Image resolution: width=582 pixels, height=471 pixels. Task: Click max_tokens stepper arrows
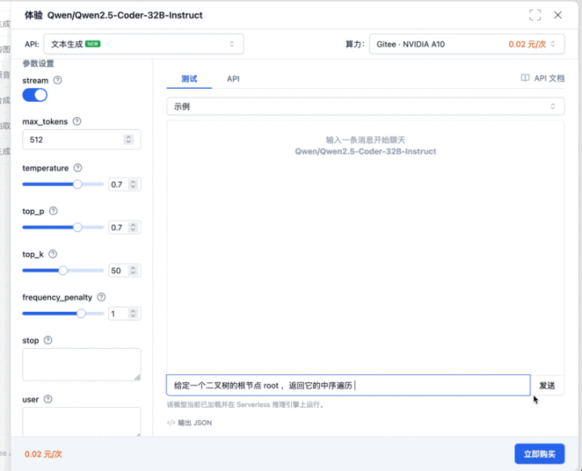click(x=129, y=140)
